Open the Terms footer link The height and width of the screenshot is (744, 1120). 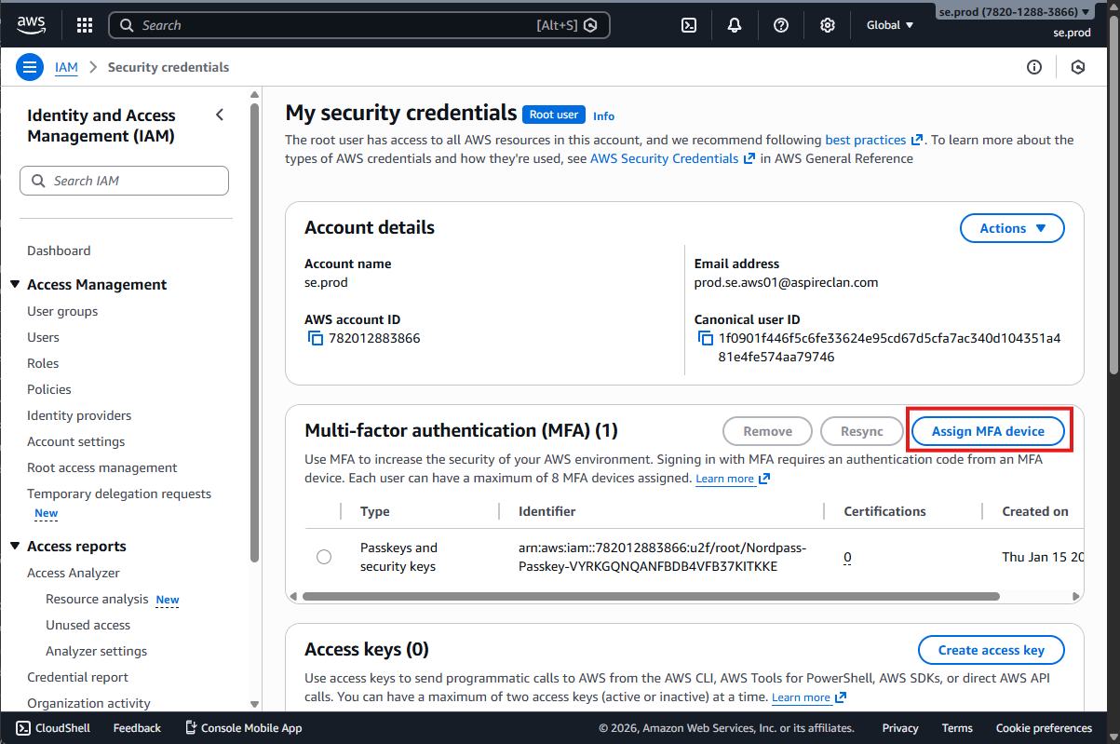[957, 728]
